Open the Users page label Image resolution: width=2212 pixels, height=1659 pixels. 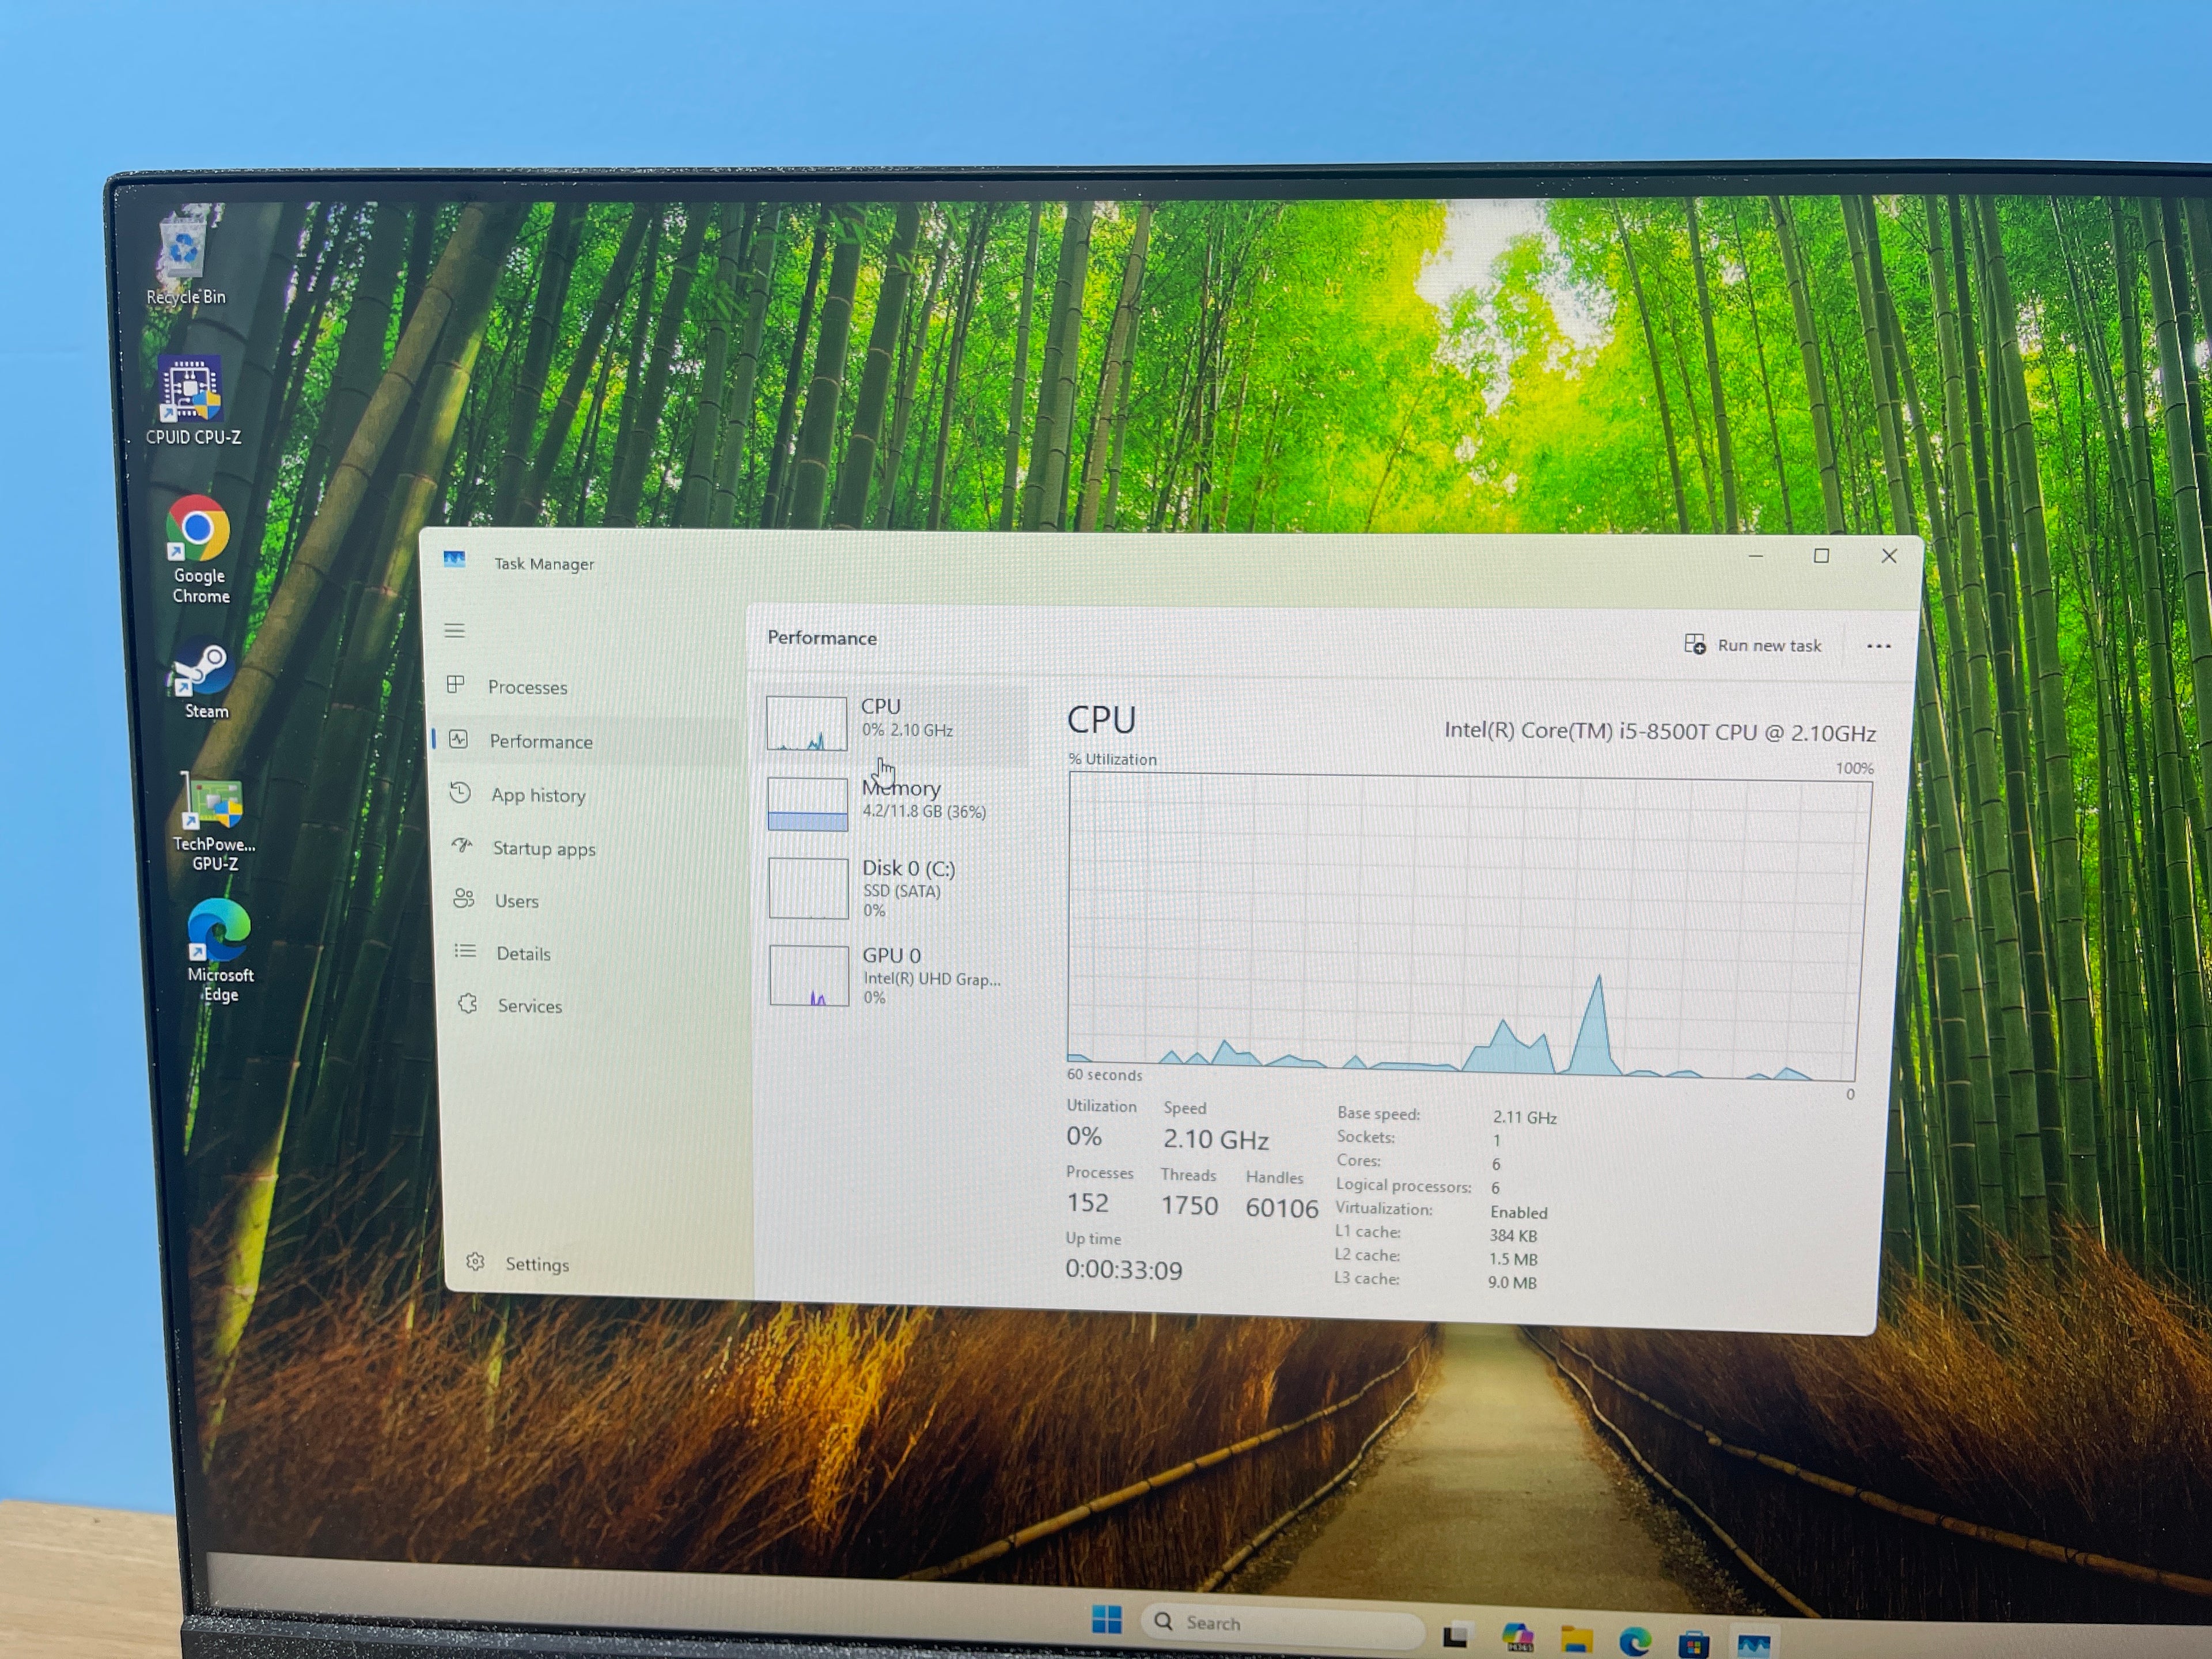coord(516,901)
